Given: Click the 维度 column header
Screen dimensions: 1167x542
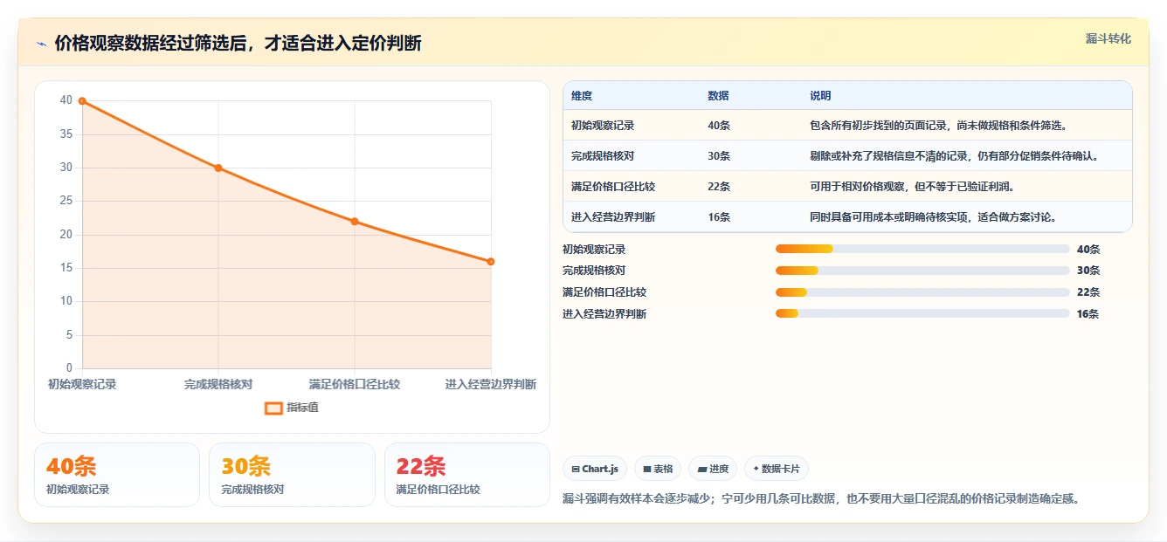Looking at the screenshot, I should 582,96.
